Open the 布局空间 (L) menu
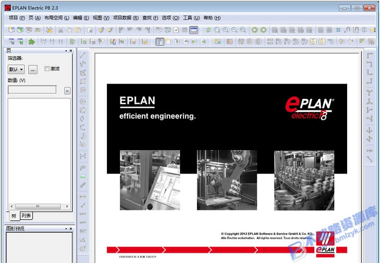 [57, 18]
